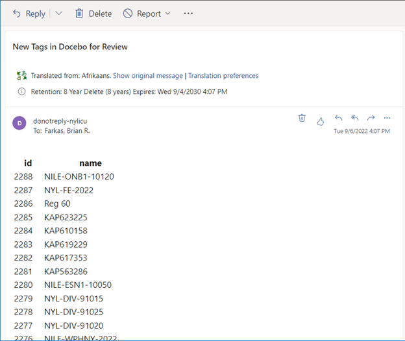Click id cell 2285
Image resolution: width=405 pixels, height=341 pixels.
(x=23, y=217)
